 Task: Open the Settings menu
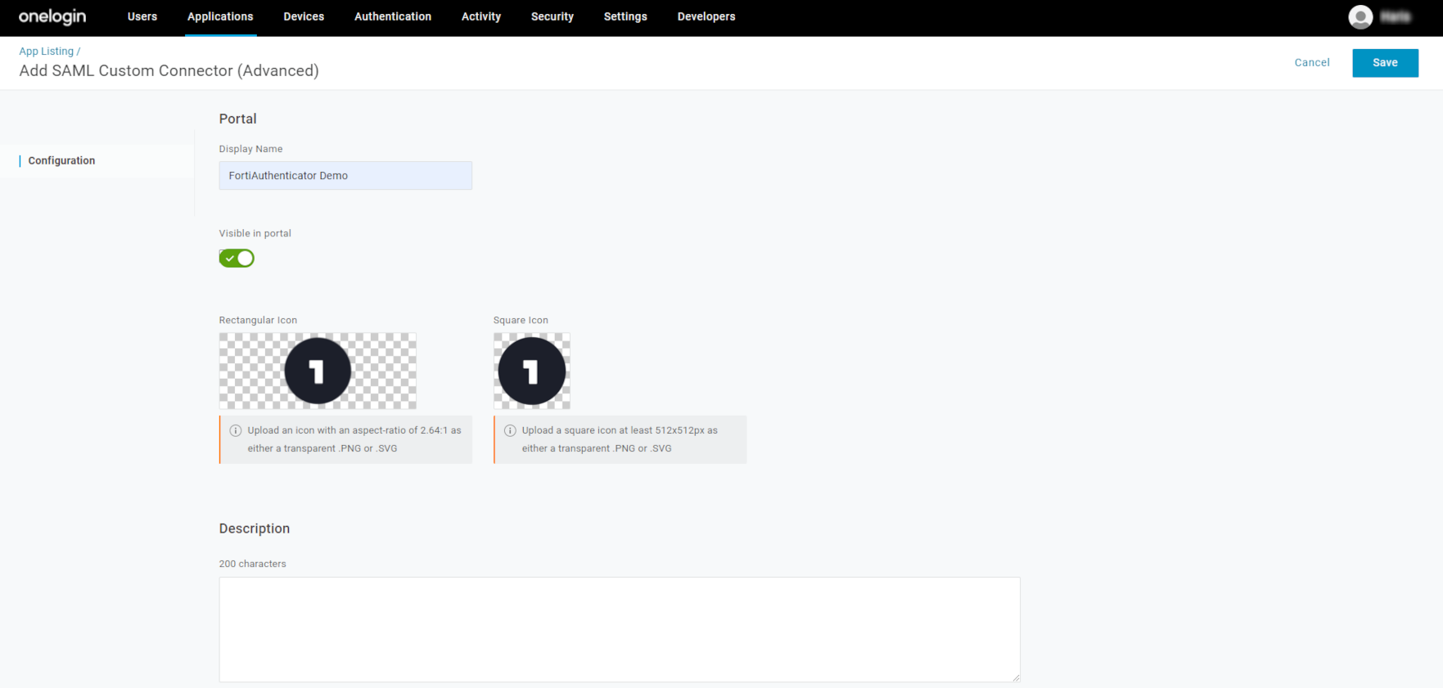coord(625,16)
